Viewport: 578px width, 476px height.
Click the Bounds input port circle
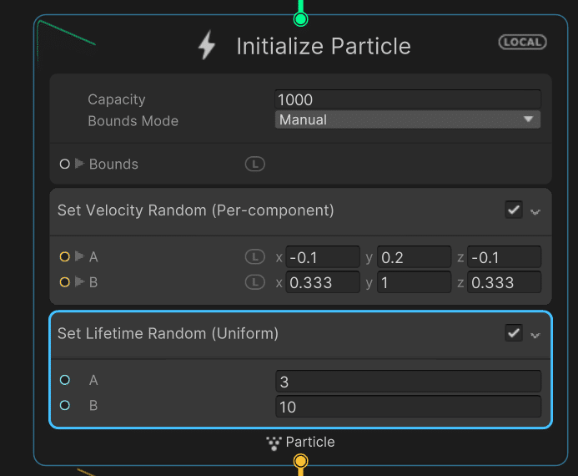pos(65,165)
